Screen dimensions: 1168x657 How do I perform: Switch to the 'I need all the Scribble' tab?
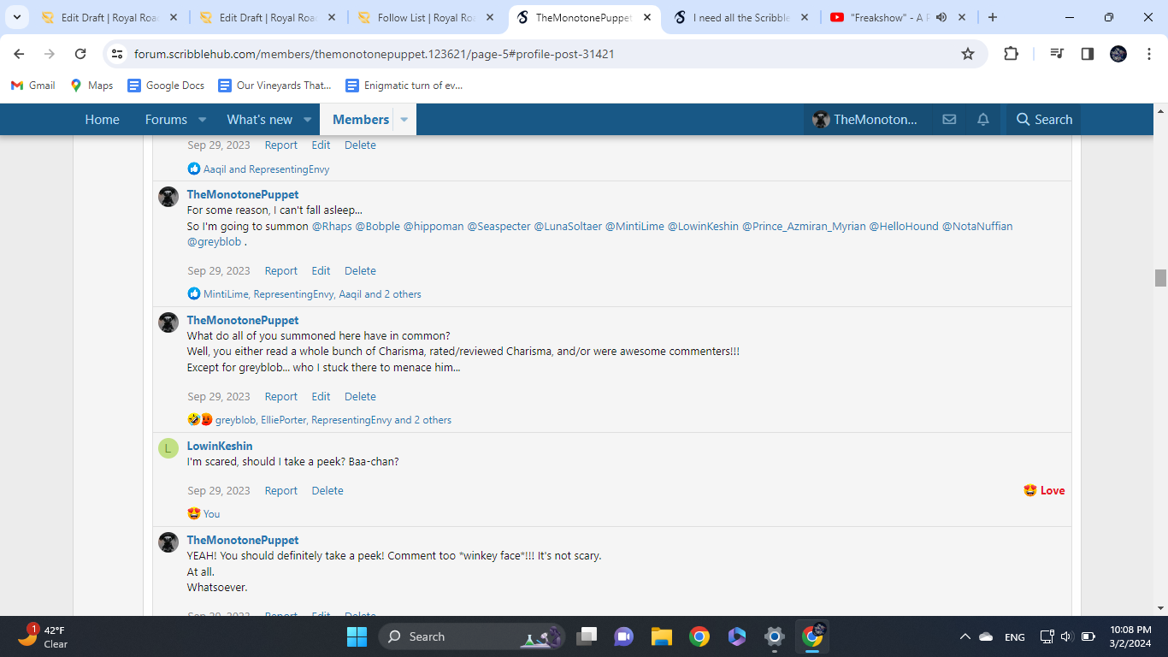740,16
